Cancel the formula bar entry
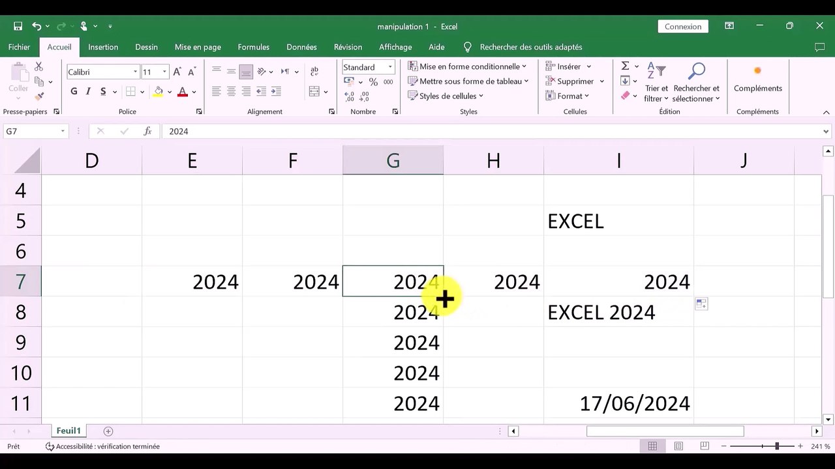 [x=100, y=132]
